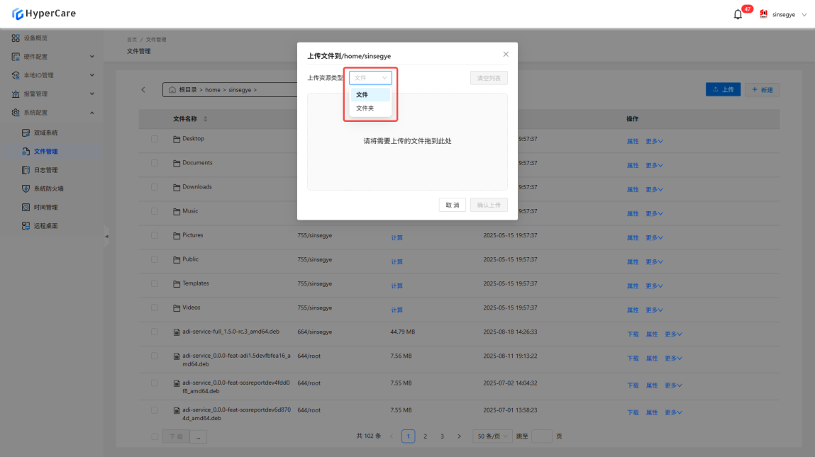Collapse the left sidebar handle
Viewport: 815px width, 457px height.
(x=107, y=236)
